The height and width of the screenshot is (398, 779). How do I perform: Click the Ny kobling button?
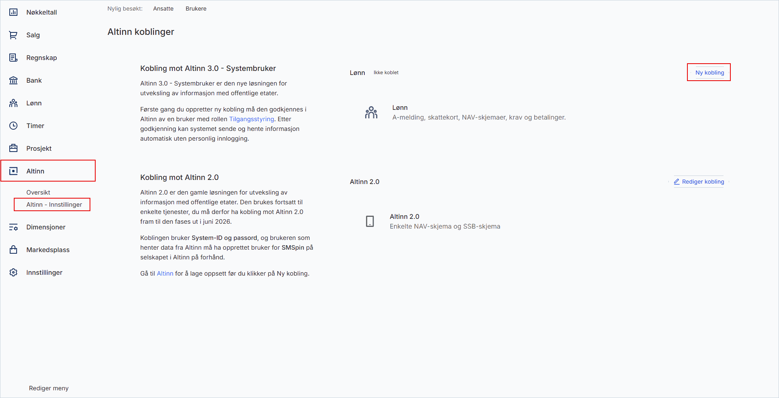click(x=708, y=73)
